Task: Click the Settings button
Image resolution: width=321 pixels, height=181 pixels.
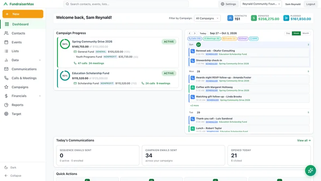Action: coord(228,4)
